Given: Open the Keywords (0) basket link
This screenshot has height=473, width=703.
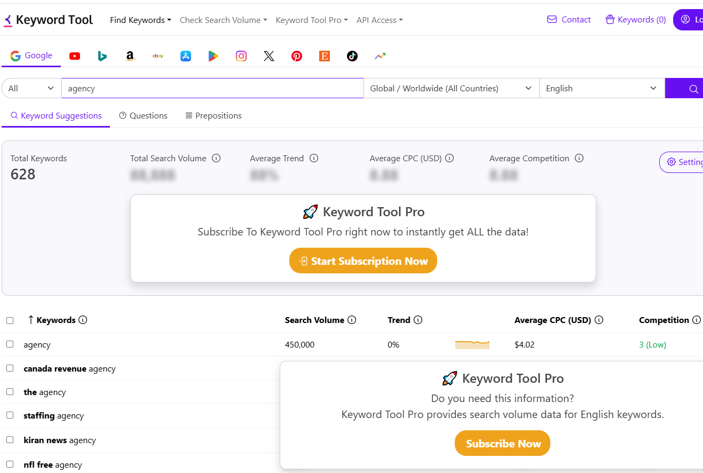Looking at the screenshot, I should pos(635,20).
